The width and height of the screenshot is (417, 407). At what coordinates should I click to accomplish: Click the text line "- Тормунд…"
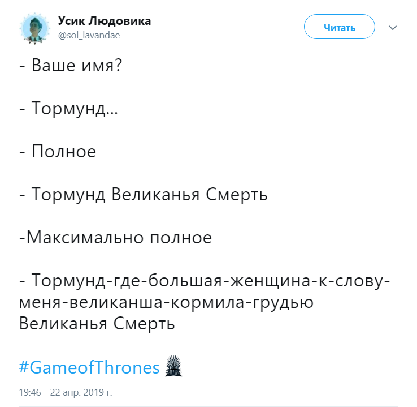tap(68, 108)
